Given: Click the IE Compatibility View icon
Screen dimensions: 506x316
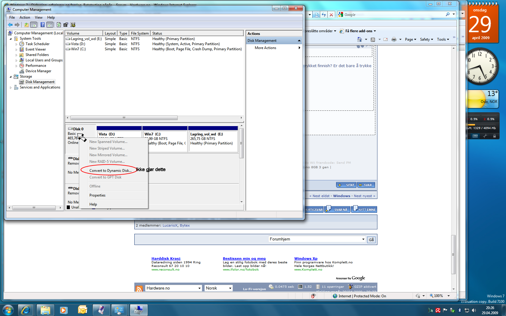Looking at the screenshot, I should click(316, 14).
